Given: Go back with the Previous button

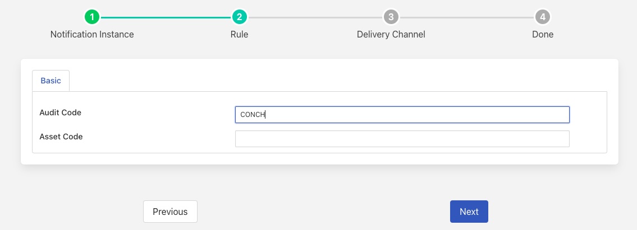Looking at the screenshot, I should point(170,212).
